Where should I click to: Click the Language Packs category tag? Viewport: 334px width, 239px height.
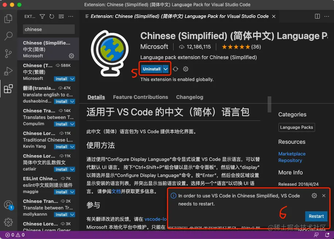[x=296, y=127]
